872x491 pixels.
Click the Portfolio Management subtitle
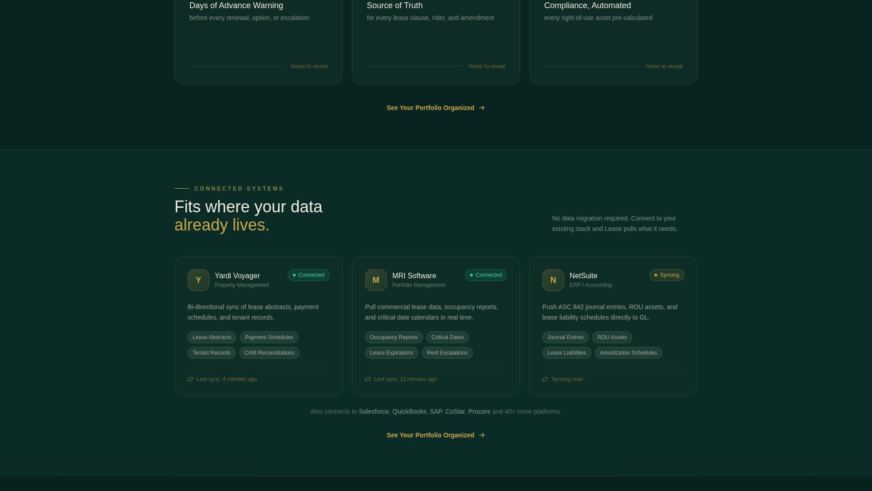(419, 285)
